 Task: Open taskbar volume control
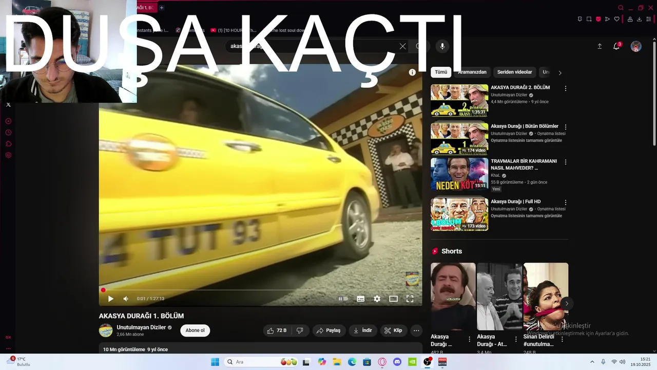pyautogui.click(x=623, y=362)
